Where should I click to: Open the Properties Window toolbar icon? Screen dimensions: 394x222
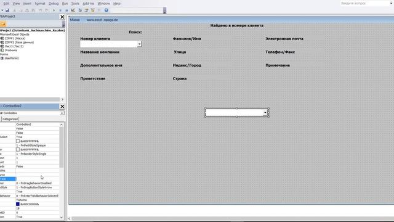click(86, 10)
